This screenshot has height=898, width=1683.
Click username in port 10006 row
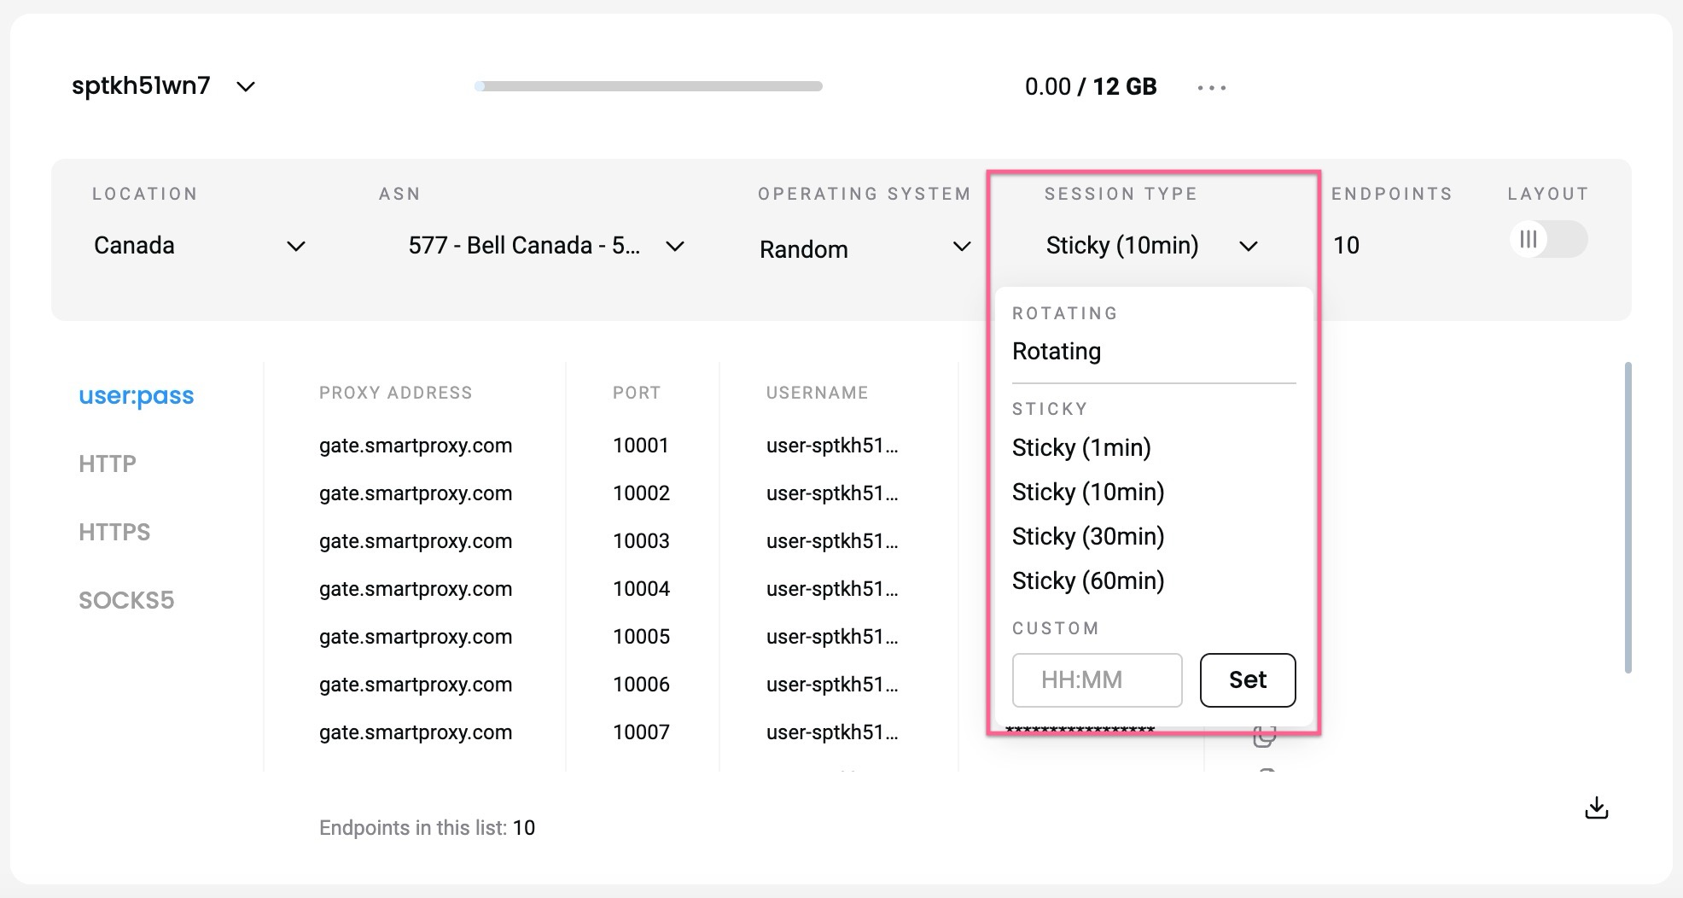(x=832, y=685)
